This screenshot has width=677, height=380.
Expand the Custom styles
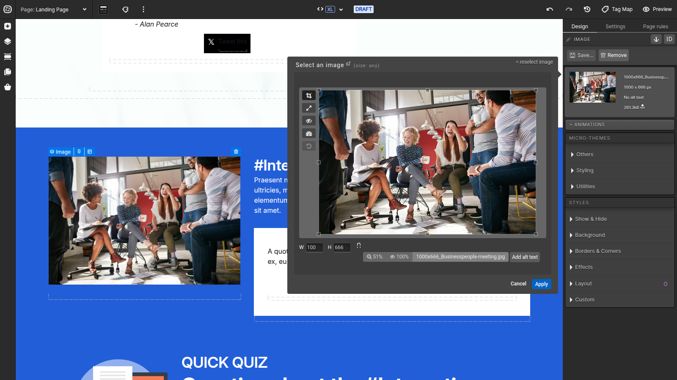click(619, 300)
